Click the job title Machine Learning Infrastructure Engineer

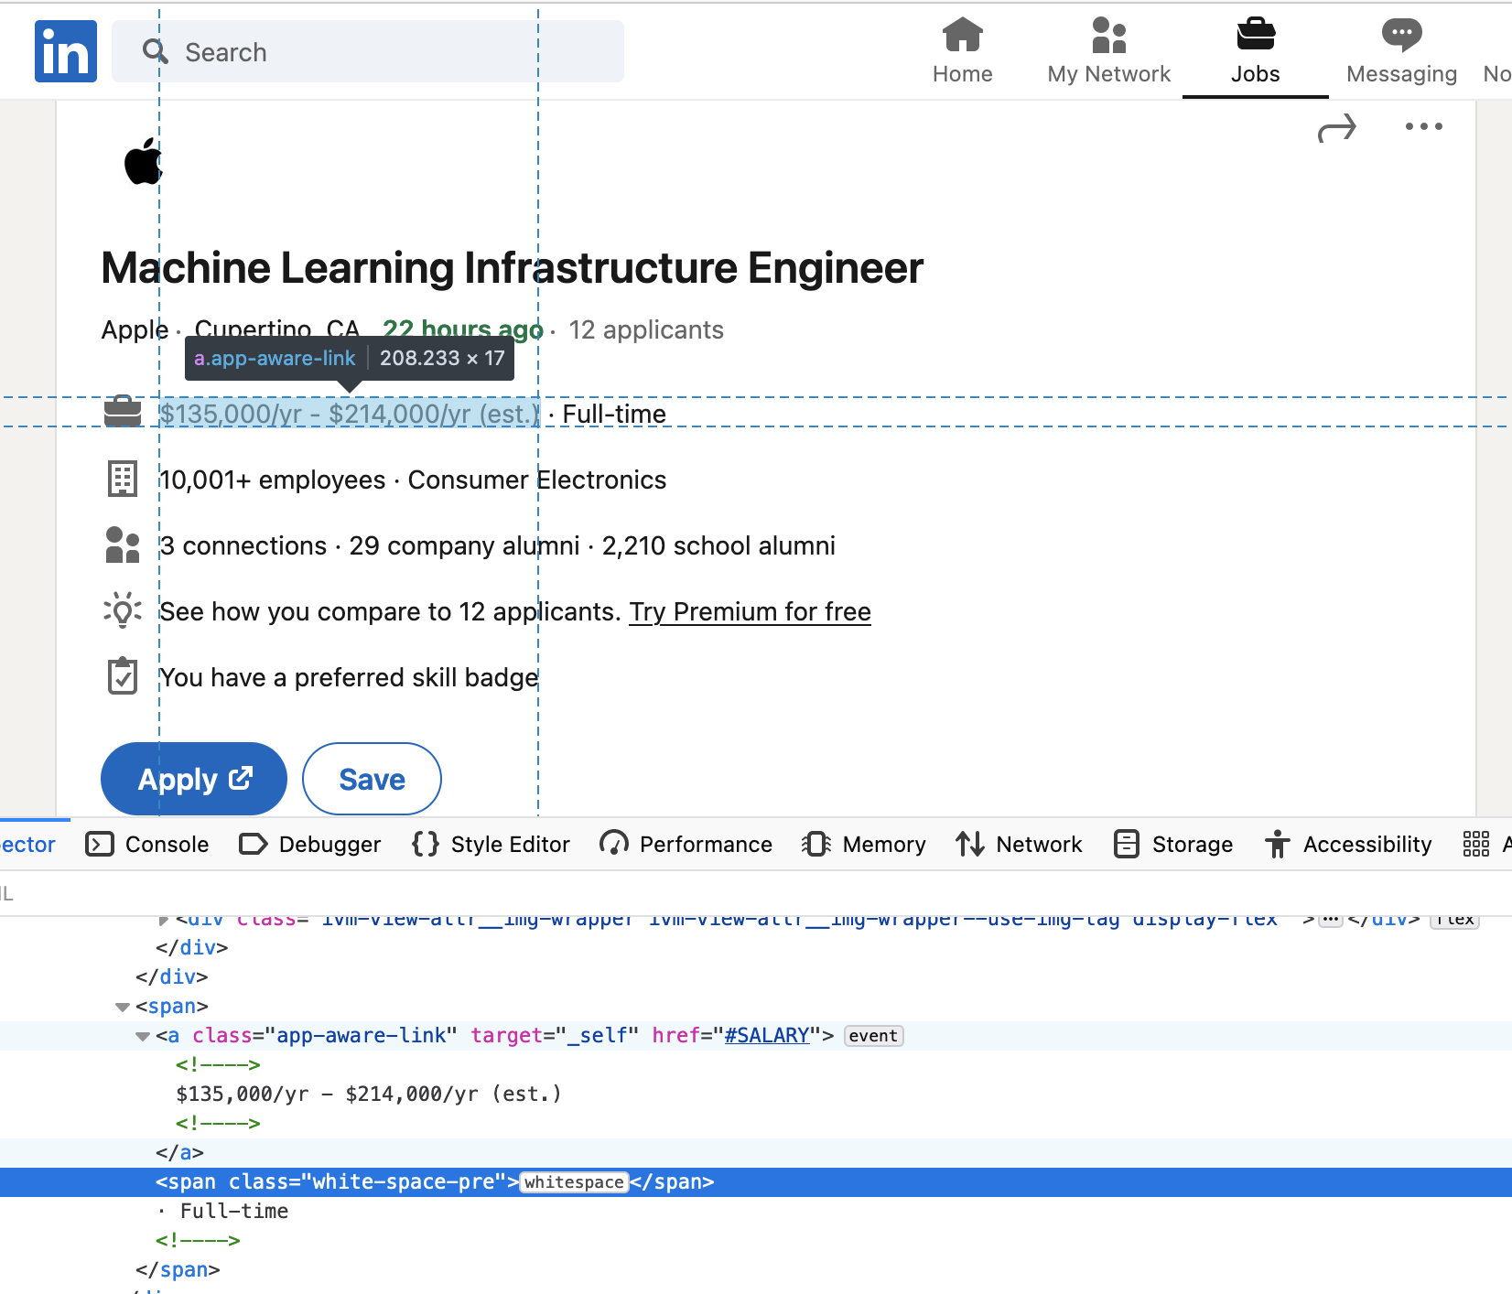point(512,268)
